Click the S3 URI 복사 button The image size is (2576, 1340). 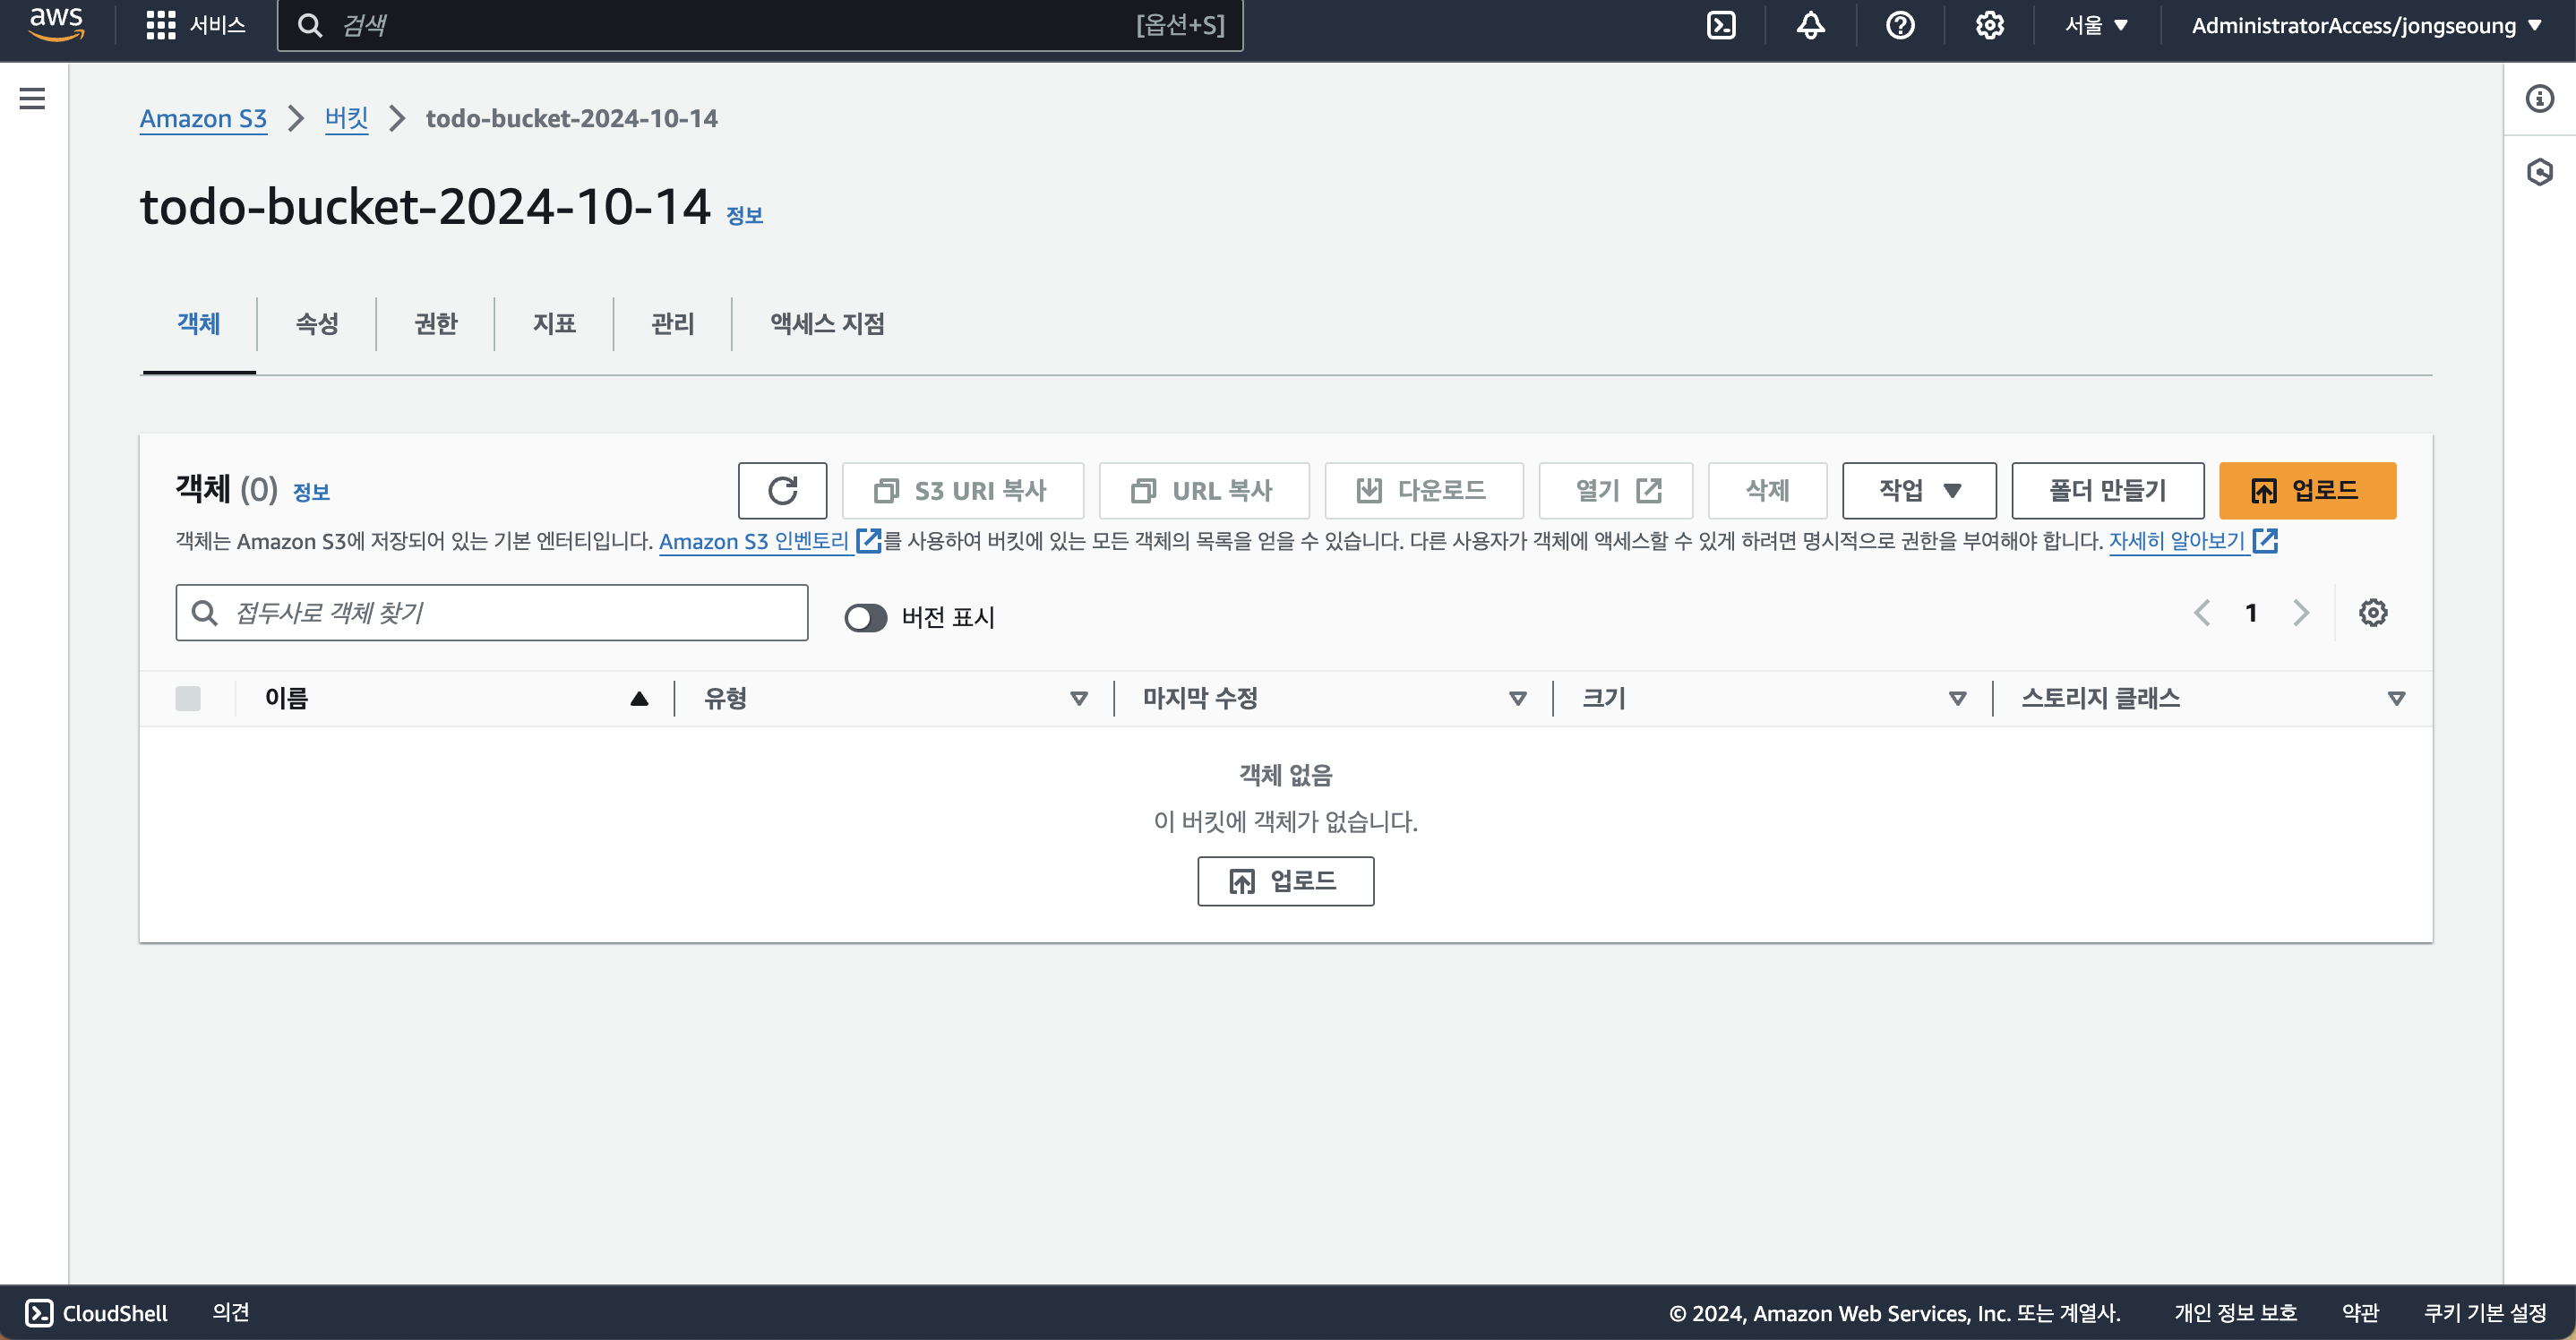(x=962, y=490)
